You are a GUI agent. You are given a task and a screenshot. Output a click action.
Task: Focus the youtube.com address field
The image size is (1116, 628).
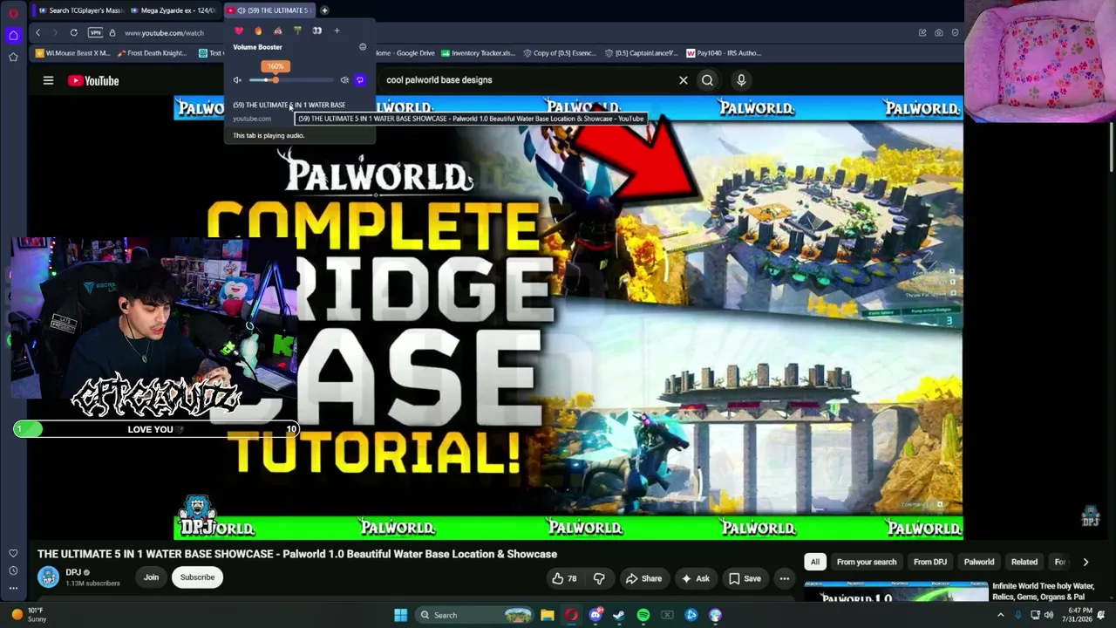(164, 33)
